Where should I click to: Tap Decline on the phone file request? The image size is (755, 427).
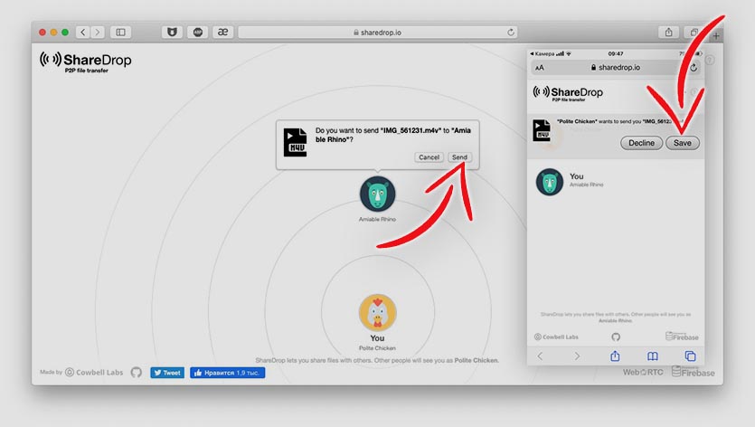(641, 143)
